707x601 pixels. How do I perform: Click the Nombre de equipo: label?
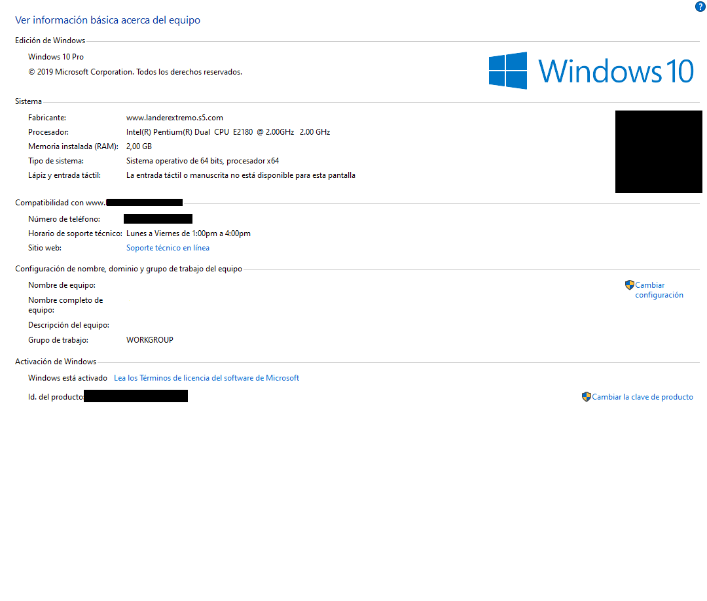click(62, 285)
